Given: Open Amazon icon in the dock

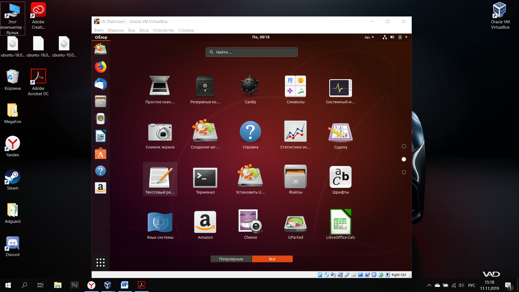Looking at the screenshot, I should tap(101, 188).
